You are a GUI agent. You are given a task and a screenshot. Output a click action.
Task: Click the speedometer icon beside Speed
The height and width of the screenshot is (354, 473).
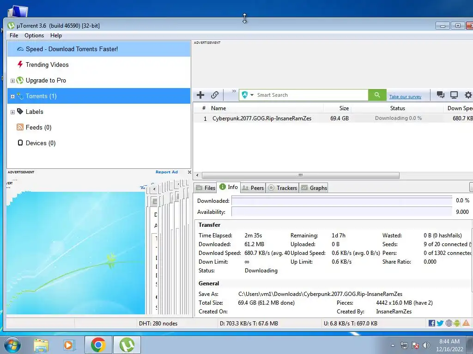tap(20, 49)
